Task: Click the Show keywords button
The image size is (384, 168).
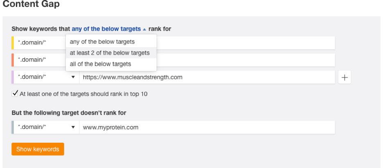Action: coord(38,149)
